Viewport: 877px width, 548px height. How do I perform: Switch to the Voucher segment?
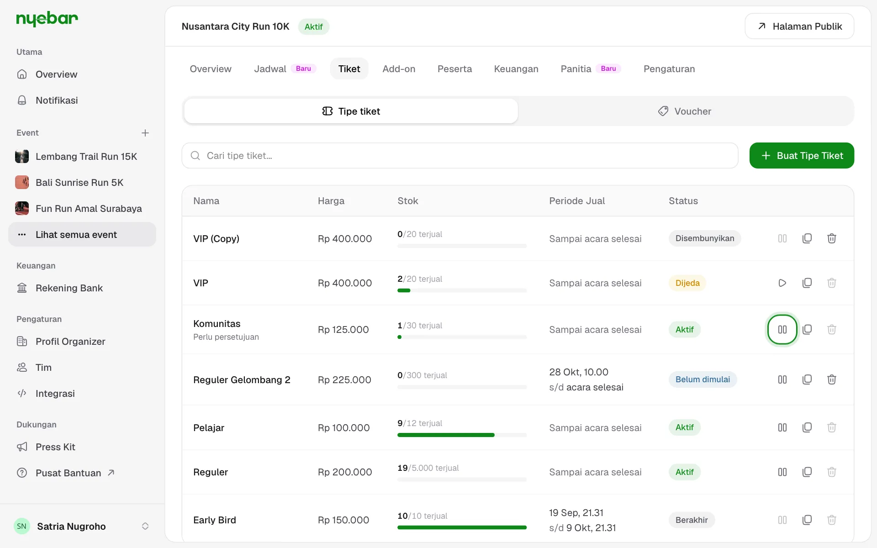(685, 111)
